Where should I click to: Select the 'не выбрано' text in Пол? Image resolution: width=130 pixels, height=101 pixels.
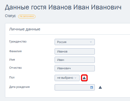pos(65,78)
